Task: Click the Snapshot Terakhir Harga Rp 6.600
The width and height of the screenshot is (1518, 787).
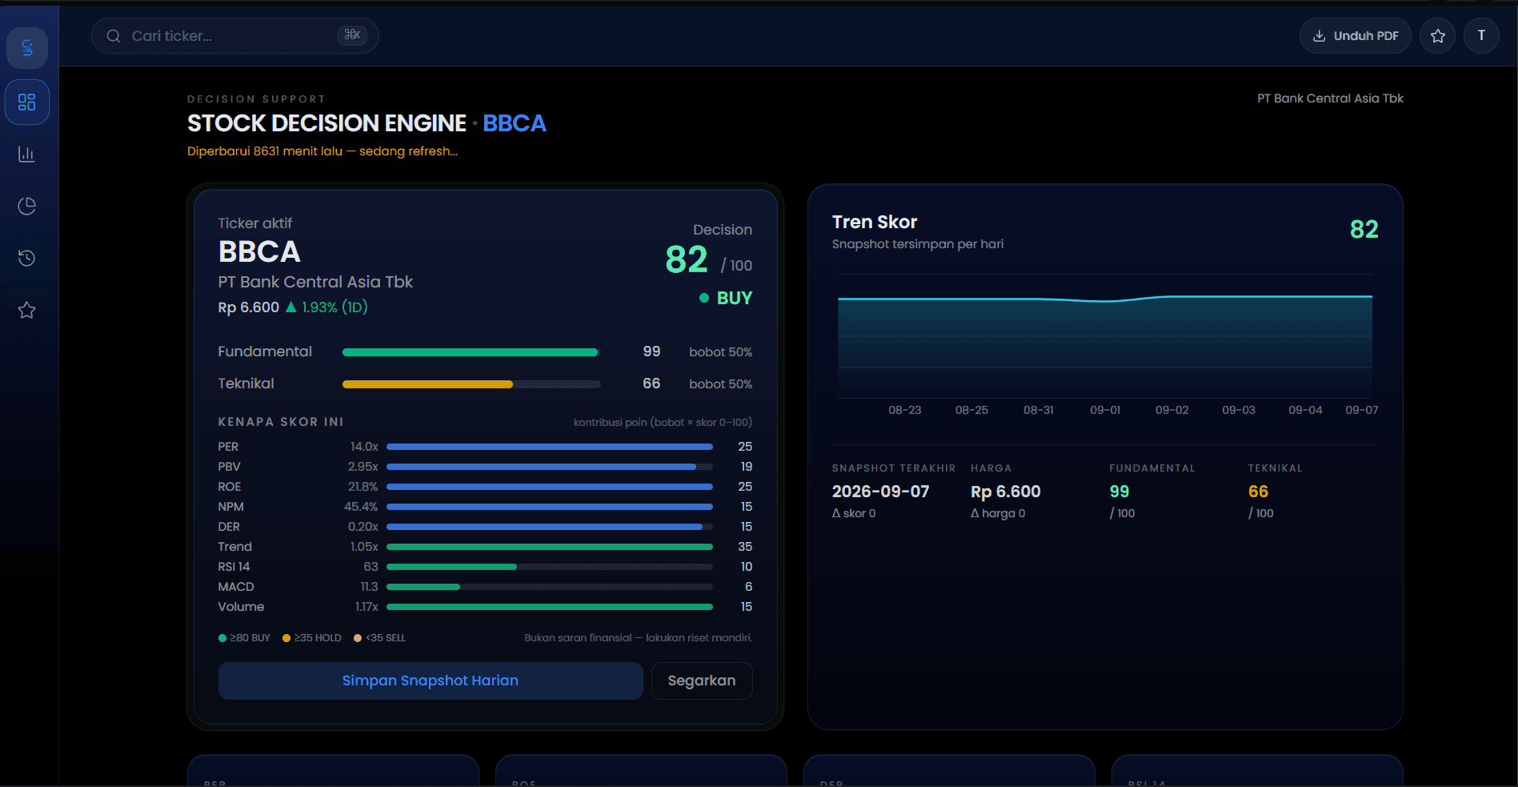Action: [1006, 492]
